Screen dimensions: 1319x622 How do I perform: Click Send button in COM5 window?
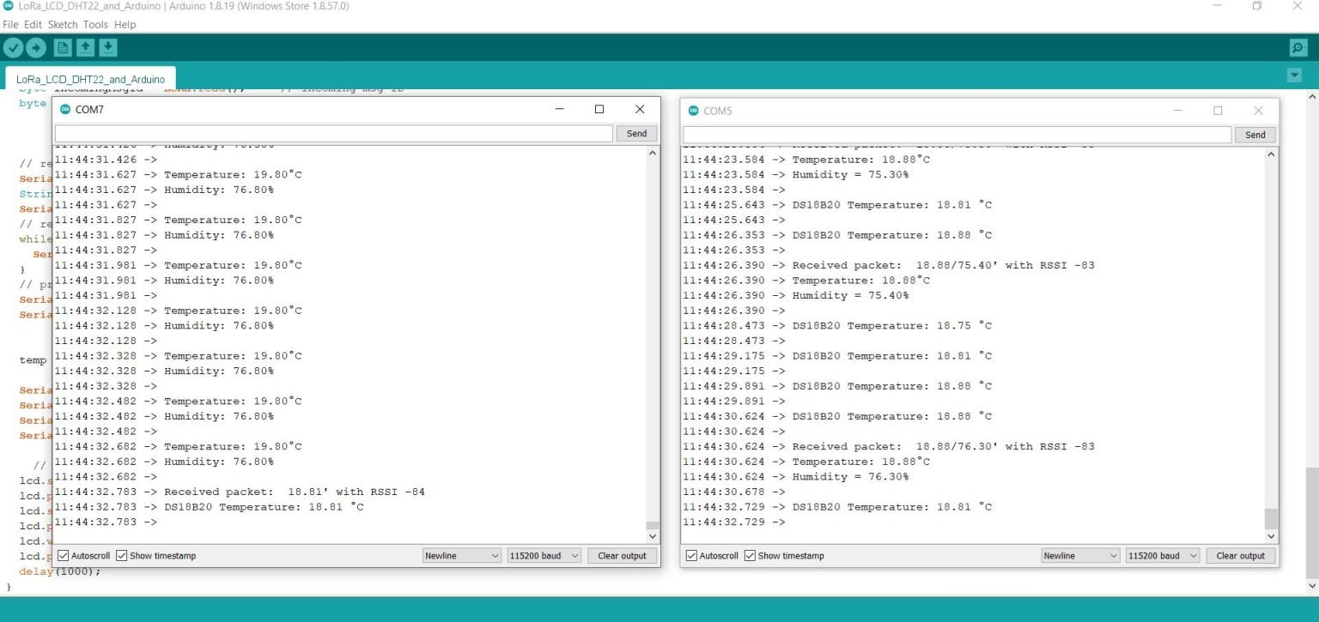pos(1255,135)
